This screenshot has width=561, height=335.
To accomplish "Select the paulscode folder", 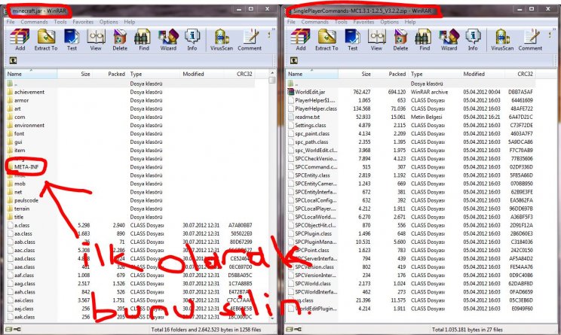I will 23,200.
